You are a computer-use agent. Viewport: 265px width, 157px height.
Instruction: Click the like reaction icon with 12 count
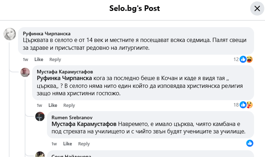coord(243,59)
